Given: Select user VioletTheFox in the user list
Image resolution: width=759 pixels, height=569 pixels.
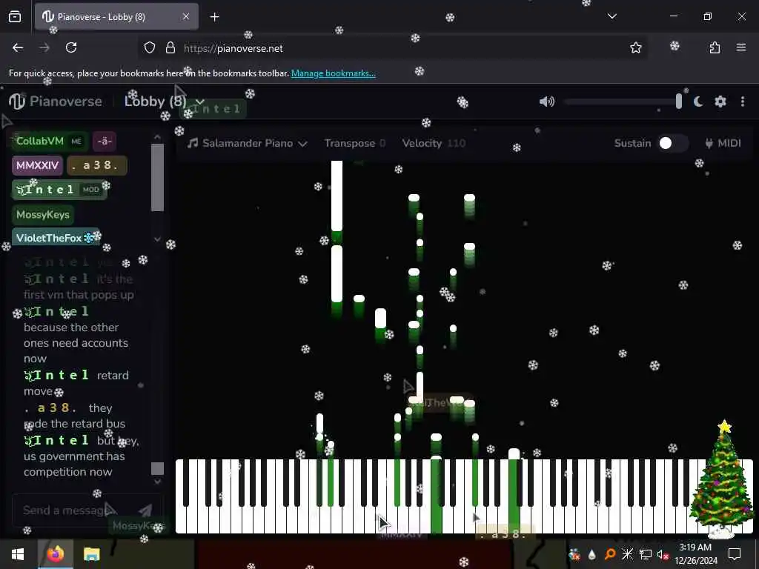Looking at the screenshot, I should 56,238.
